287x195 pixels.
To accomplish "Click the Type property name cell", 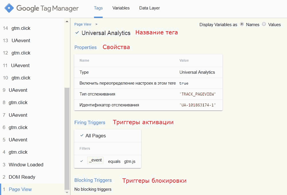I will coord(84,72).
